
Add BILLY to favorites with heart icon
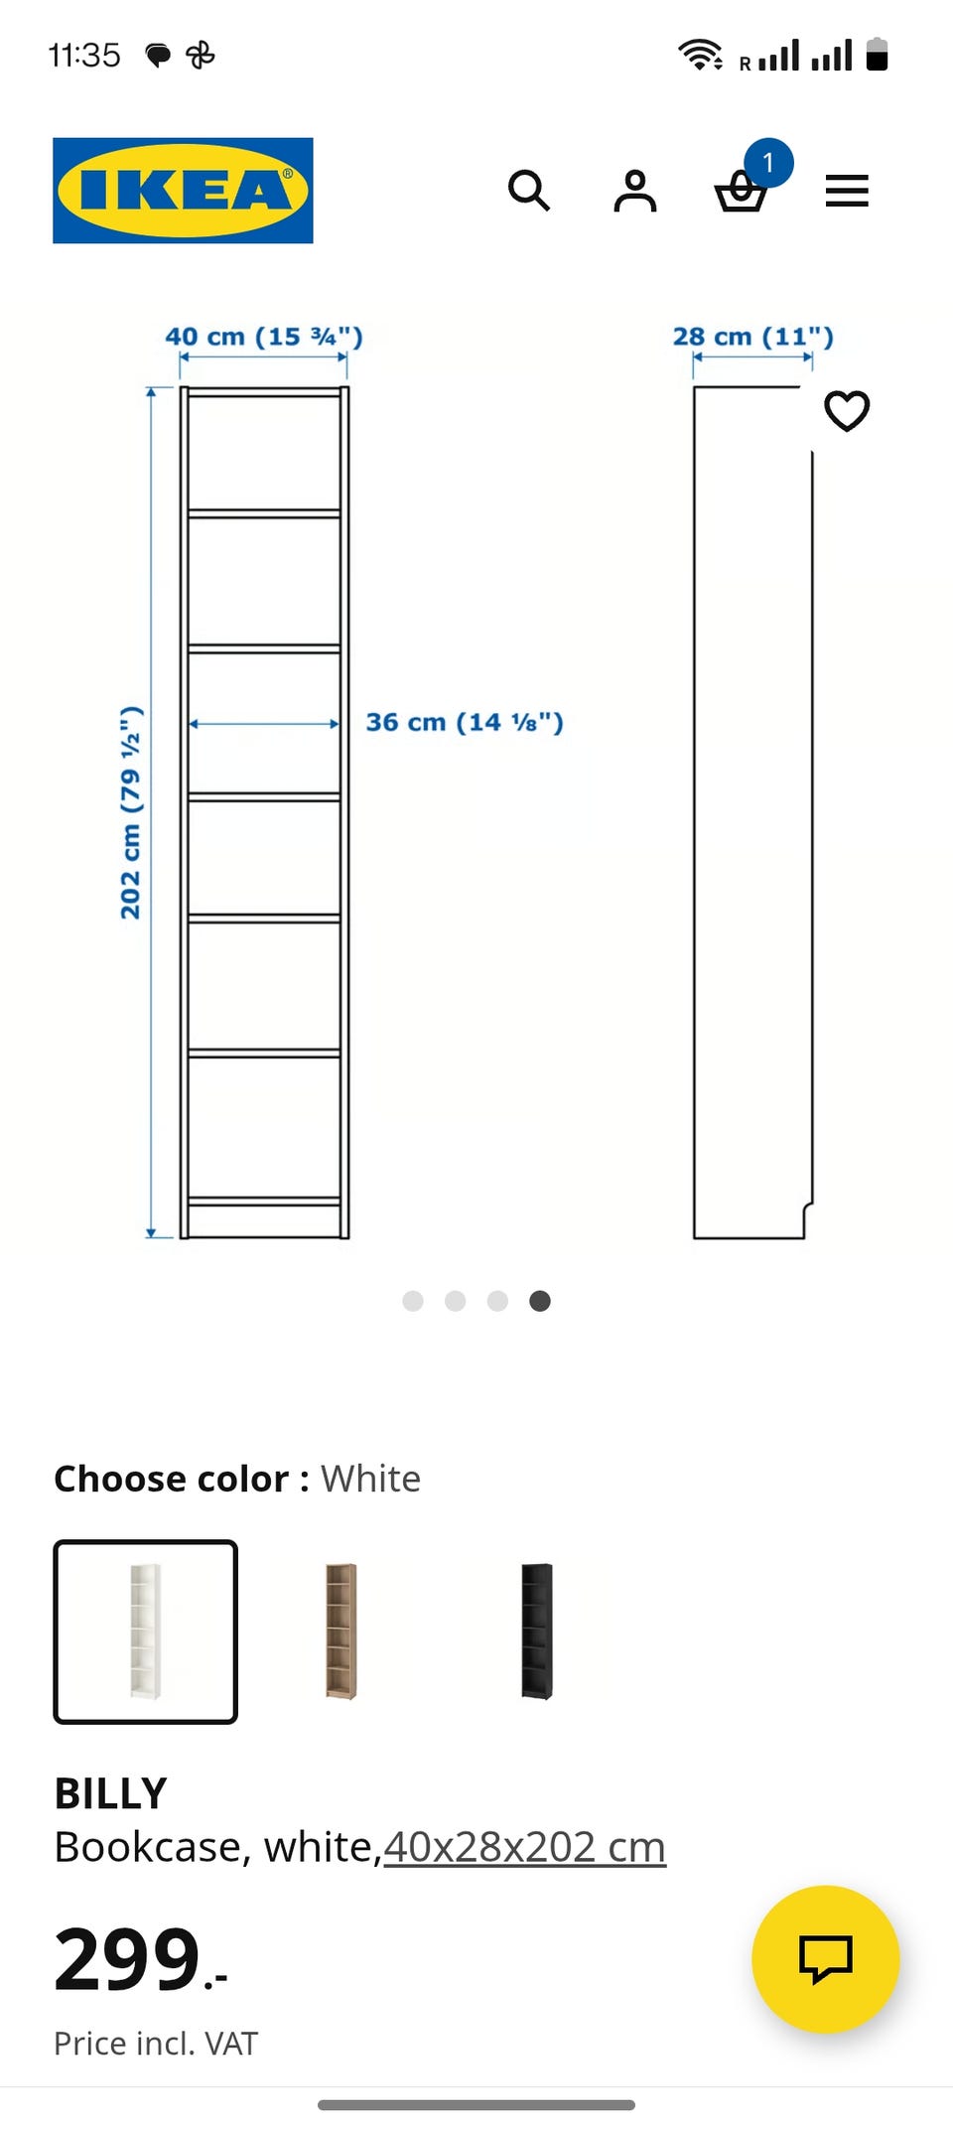click(847, 410)
